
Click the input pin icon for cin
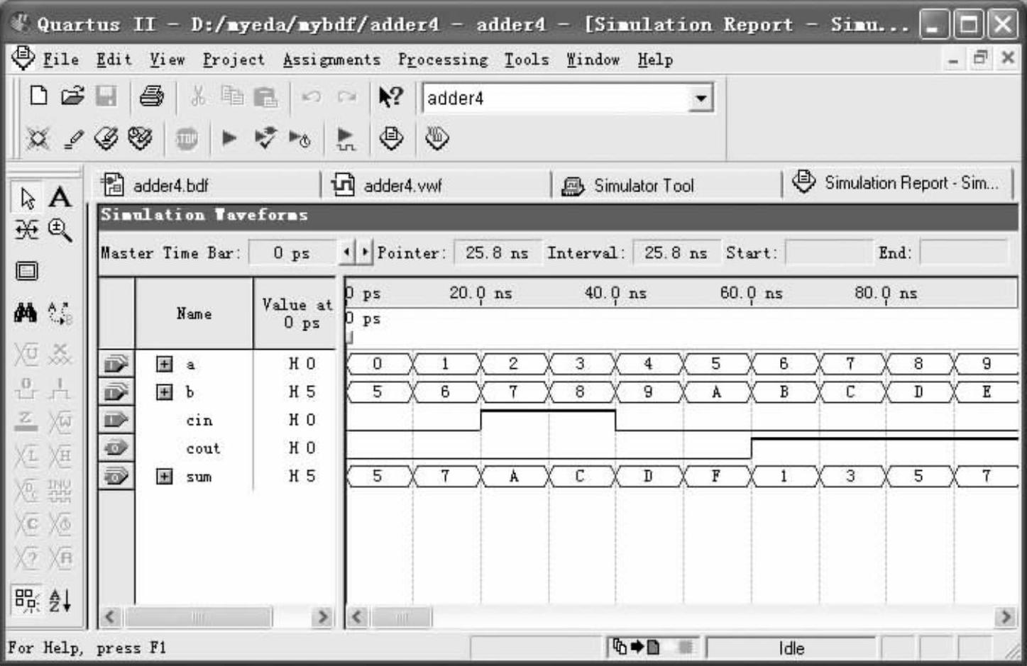[x=116, y=420]
